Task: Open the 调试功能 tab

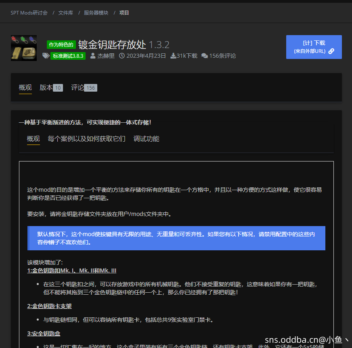Action: 147,138
